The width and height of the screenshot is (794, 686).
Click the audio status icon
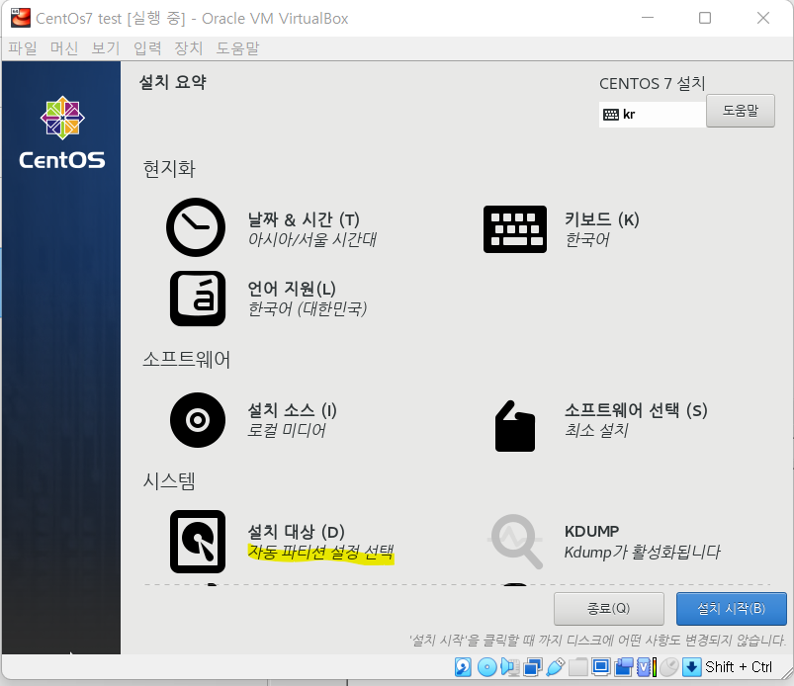click(510, 667)
